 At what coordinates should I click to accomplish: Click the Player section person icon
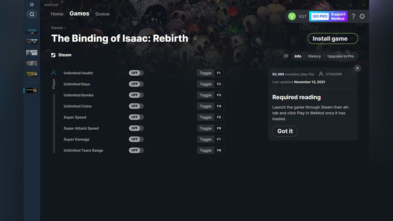(54, 73)
